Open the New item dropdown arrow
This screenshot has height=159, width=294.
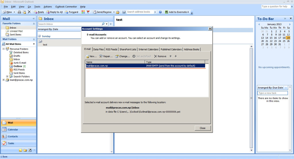tap(14, 12)
